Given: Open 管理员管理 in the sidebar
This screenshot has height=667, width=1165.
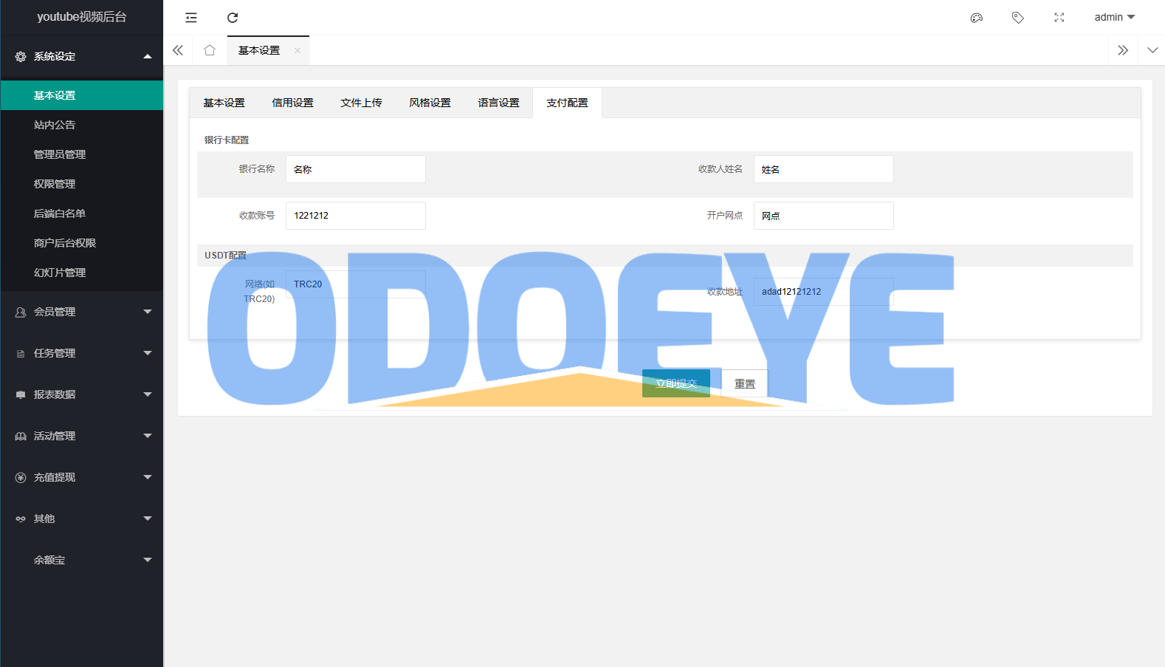Looking at the screenshot, I should click(82, 154).
